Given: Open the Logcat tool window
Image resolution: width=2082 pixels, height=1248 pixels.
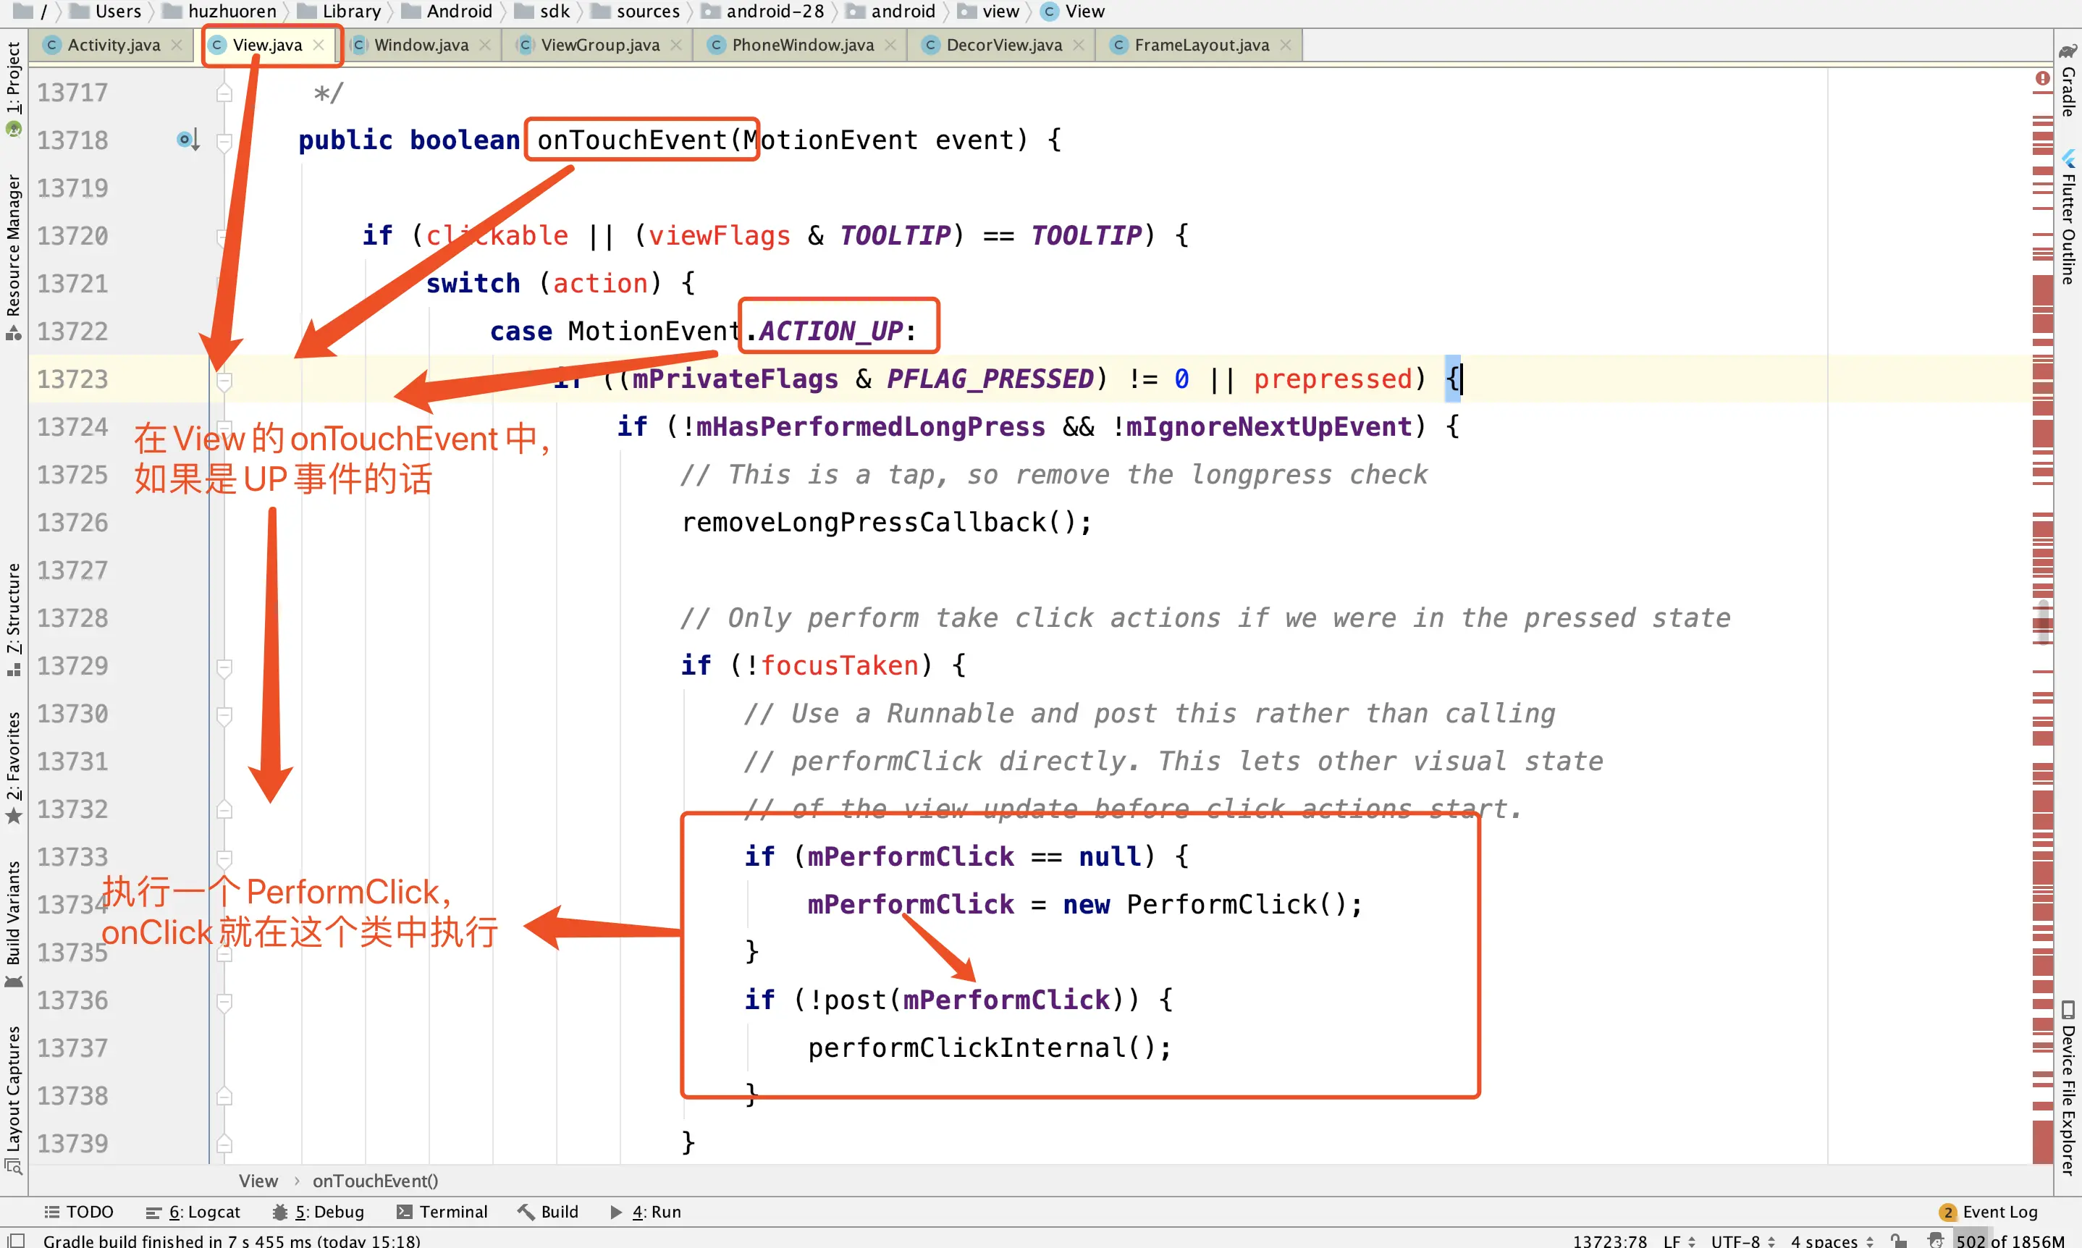Looking at the screenshot, I should (x=193, y=1212).
